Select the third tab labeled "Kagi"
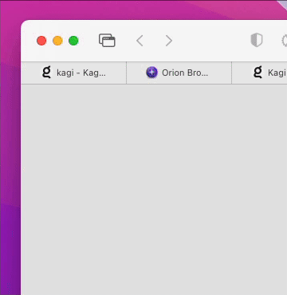Viewport: 287px width, 295px height. [260, 73]
